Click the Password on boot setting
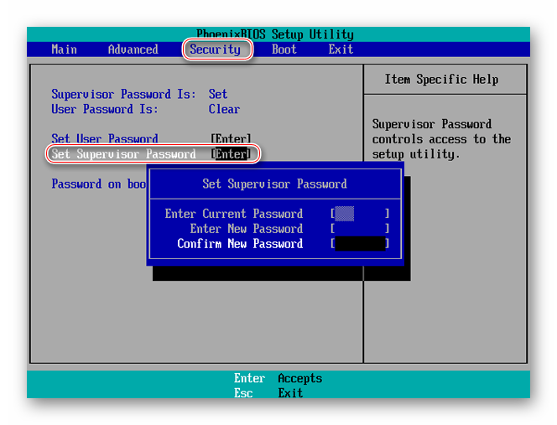The height and width of the screenshot is (425, 557). click(x=99, y=184)
